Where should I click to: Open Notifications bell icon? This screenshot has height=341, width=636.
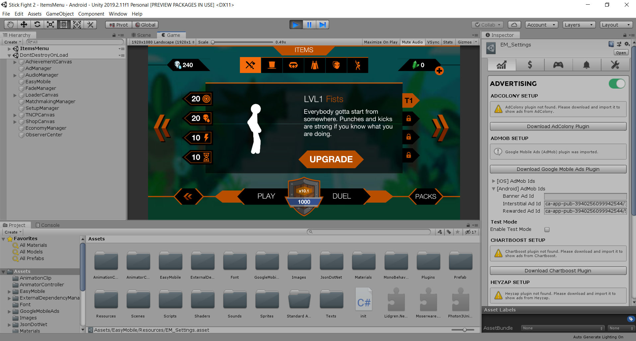coord(587,65)
